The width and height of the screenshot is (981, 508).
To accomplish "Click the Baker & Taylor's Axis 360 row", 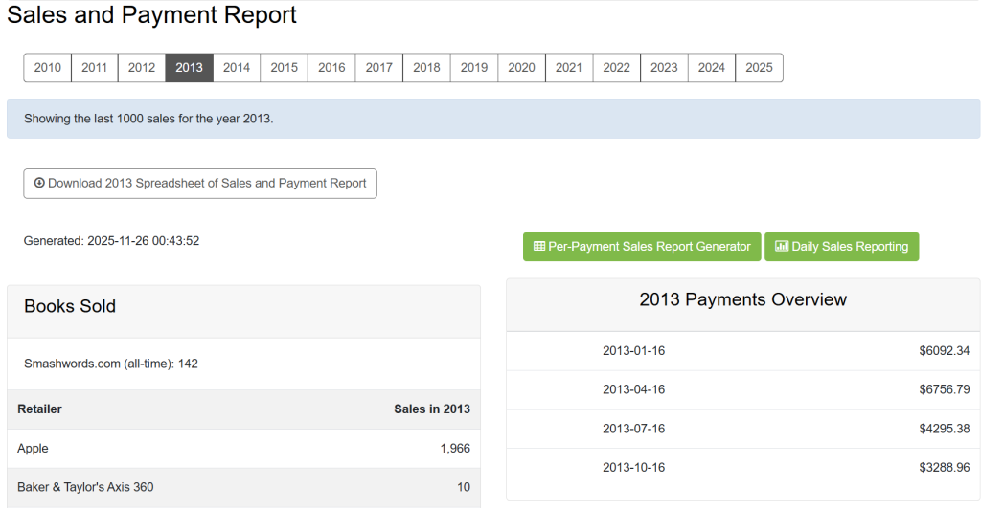I will [243, 487].
